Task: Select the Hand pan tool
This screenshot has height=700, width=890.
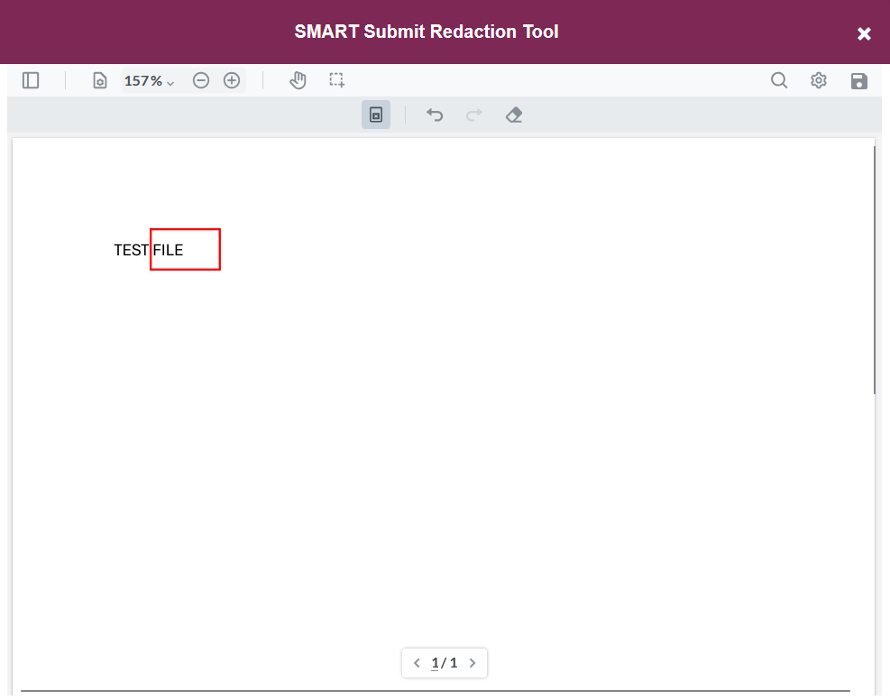Action: (298, 79)
